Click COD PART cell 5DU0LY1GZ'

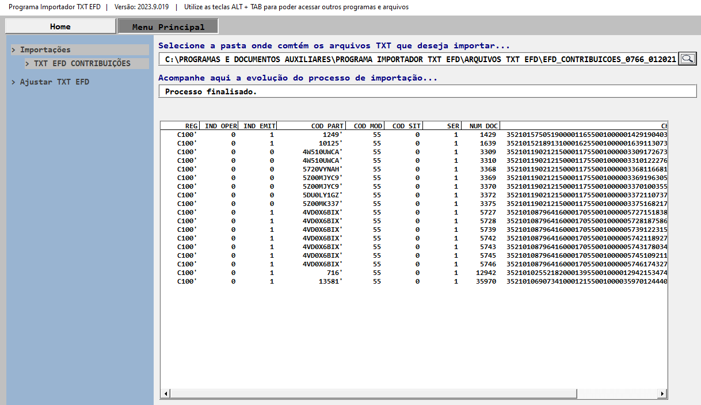tap(323, 195)
